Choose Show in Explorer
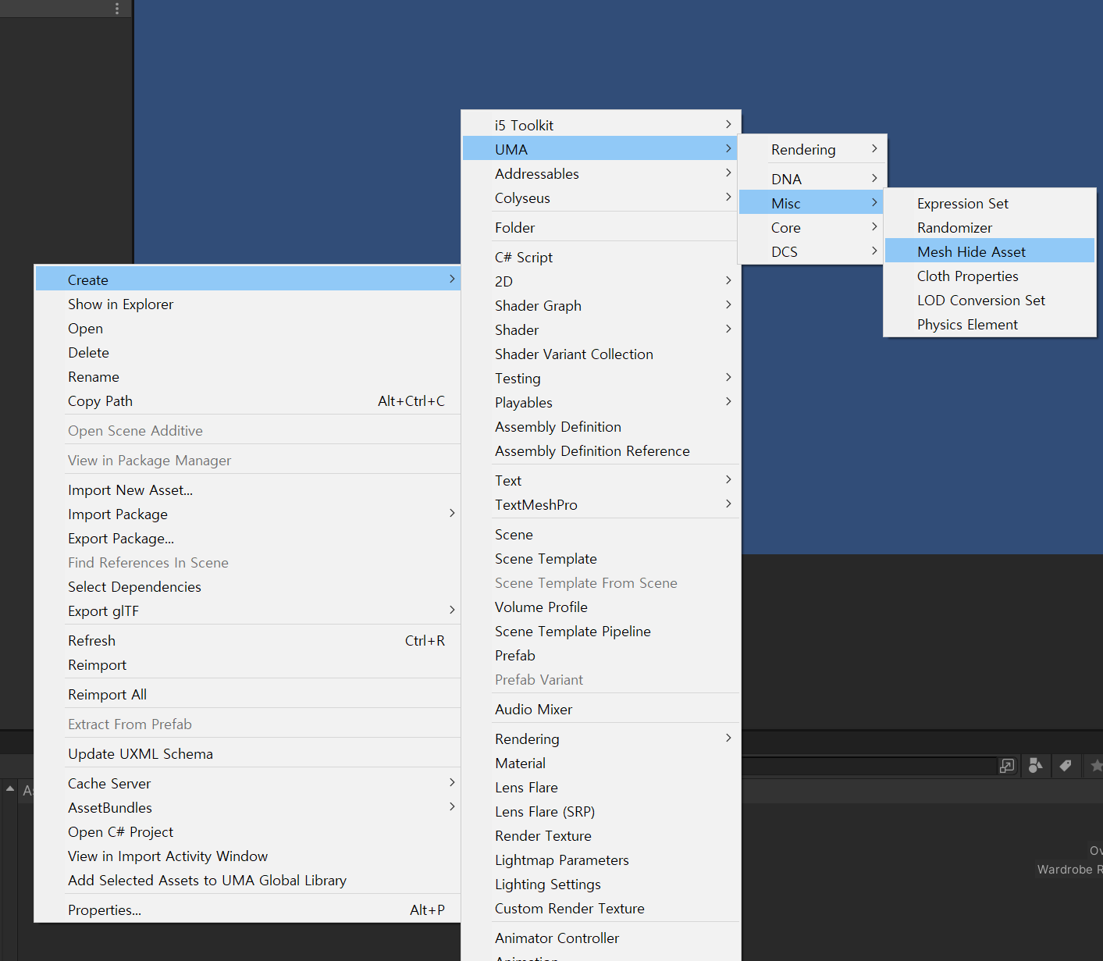This screenshot has height=961, width=1103. click(247, 304)
